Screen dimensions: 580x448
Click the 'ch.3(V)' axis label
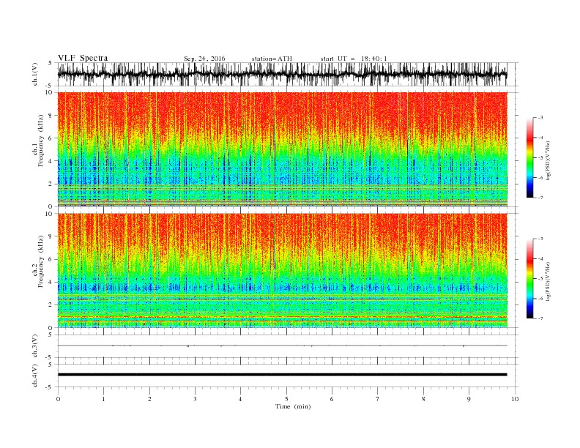[x=35, y=346]
